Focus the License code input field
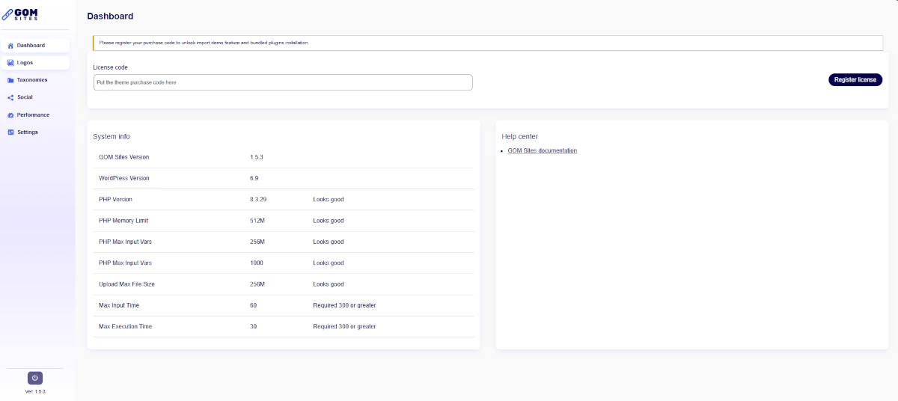898x401 pixels. point(283,82)
